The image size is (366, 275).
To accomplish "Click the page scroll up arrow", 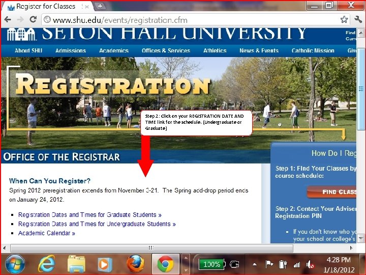I will pos(361,33).
